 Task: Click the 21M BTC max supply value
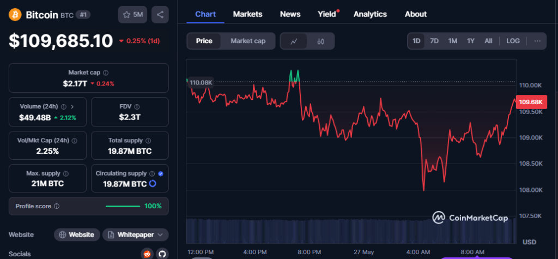(47, 184)
